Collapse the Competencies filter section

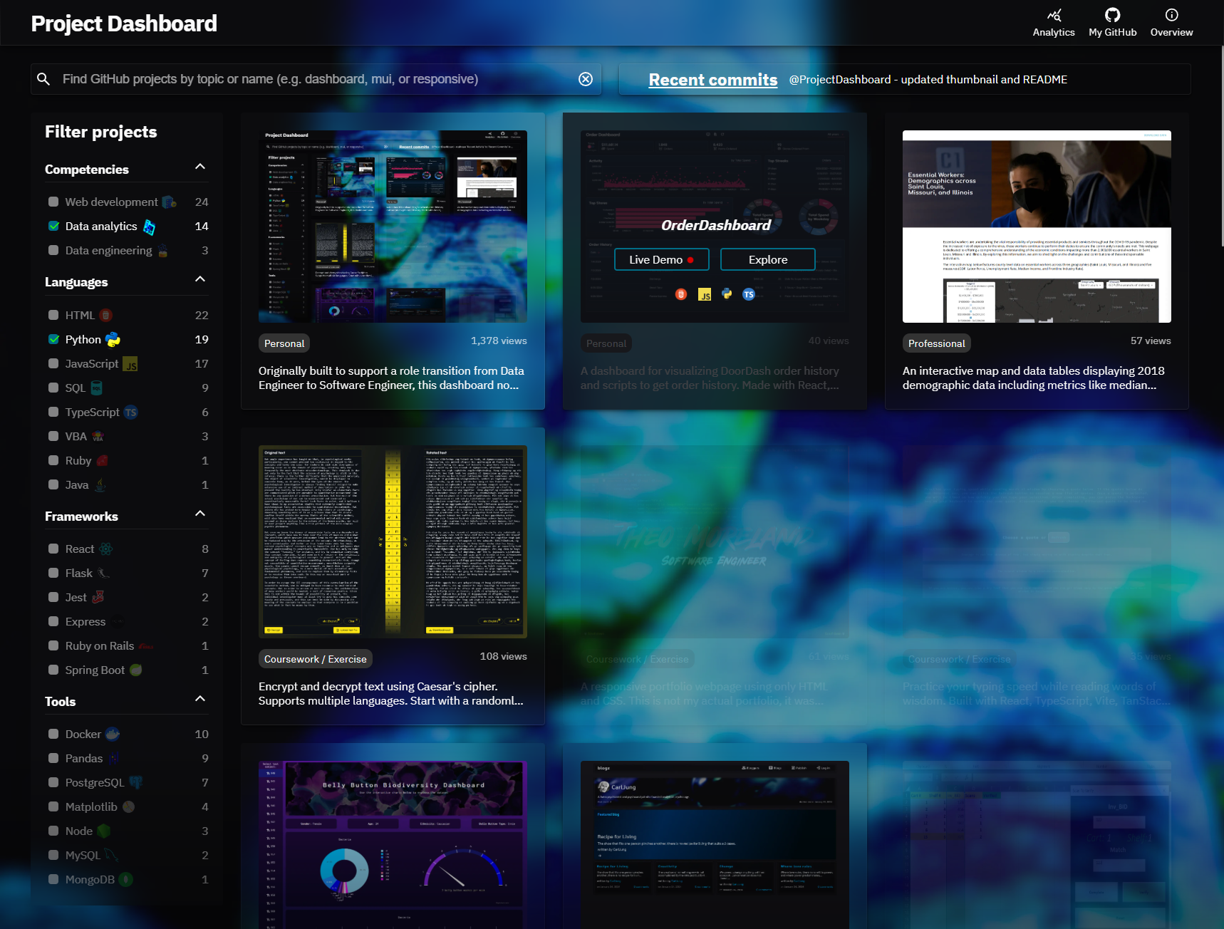[200, 167]
